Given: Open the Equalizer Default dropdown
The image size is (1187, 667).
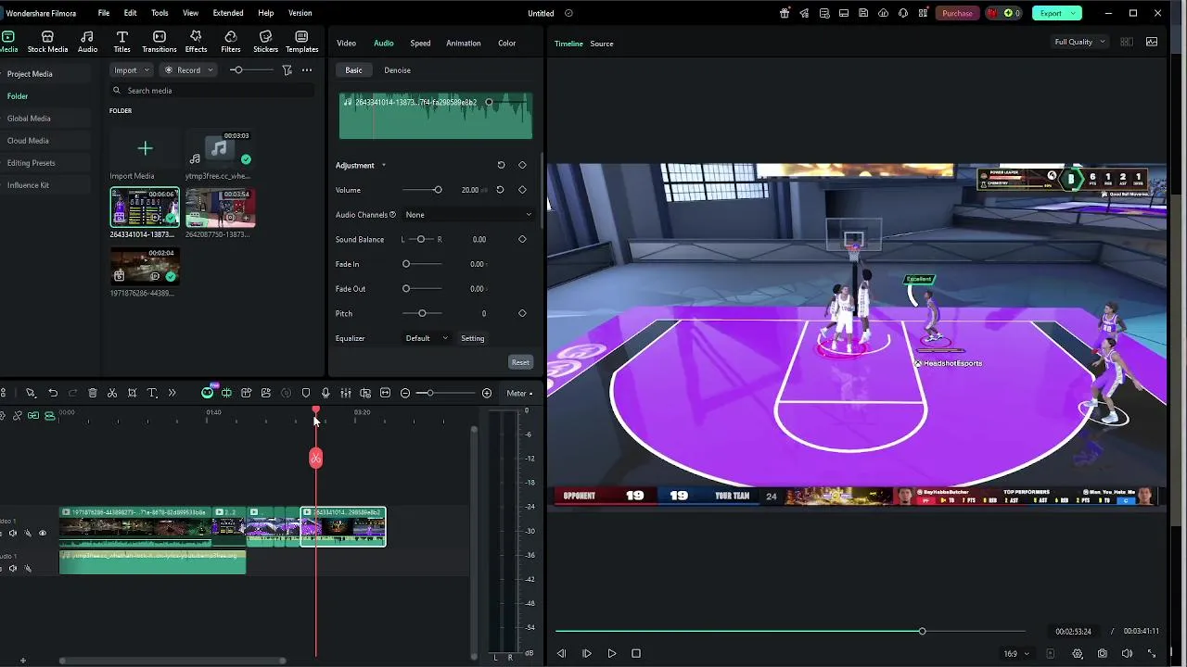Looking at the screenshot, I should click(x=427, y=338).
